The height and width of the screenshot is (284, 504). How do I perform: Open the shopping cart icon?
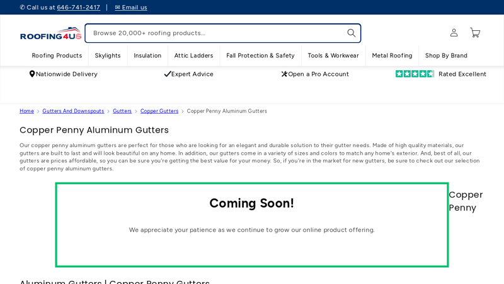(475, 33)
